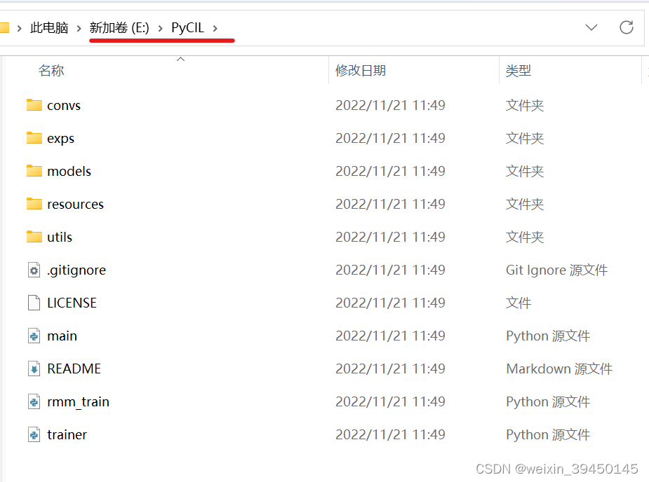Screen dimensions: 649x482
Task: Refresh the current folder view
Action: (x=627, y=28)
